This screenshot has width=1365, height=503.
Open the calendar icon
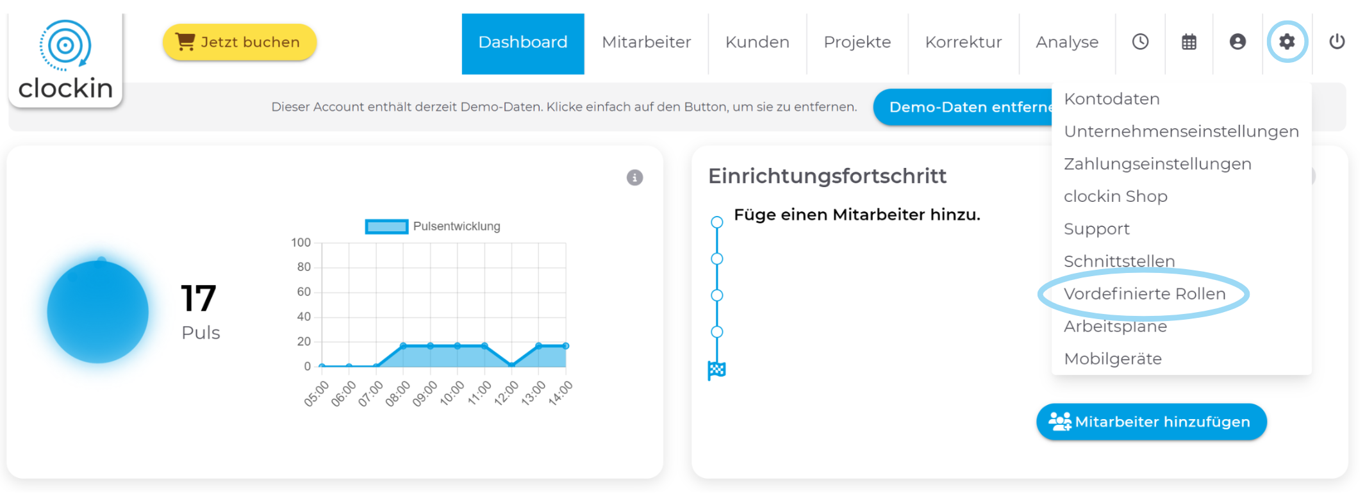click(1189, 42)
